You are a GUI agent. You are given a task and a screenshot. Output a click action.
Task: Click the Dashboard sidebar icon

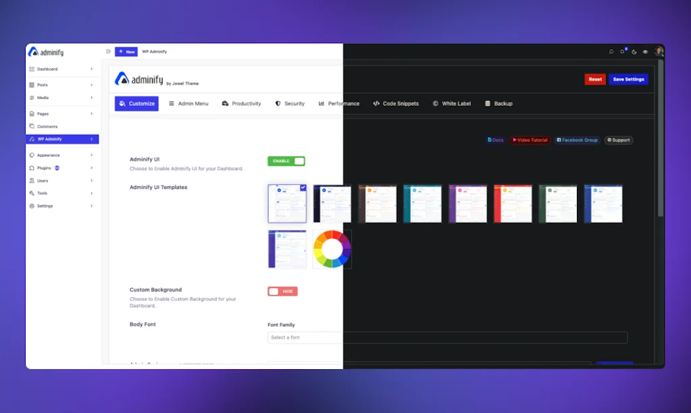tap(32, 70)
